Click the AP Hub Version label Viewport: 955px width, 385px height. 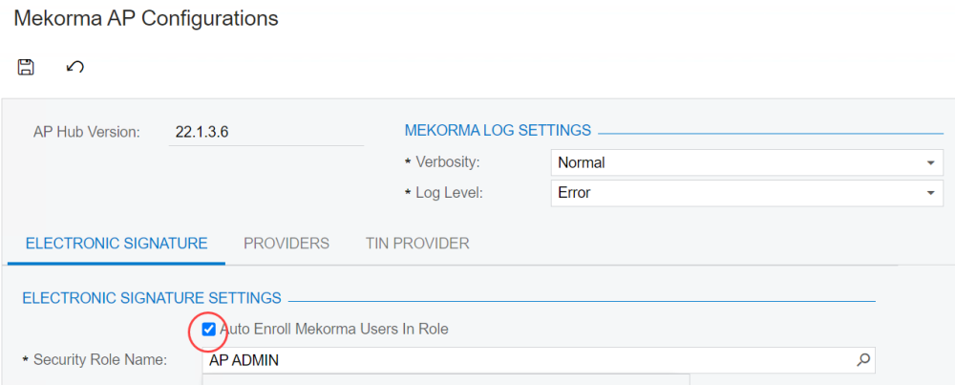[87, 132]
